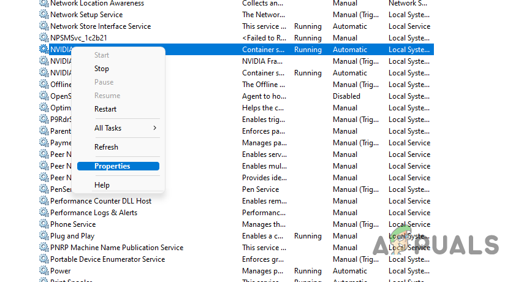
Task: Click 'Pen Service' description cell
Action: click(x=260, y=189)
